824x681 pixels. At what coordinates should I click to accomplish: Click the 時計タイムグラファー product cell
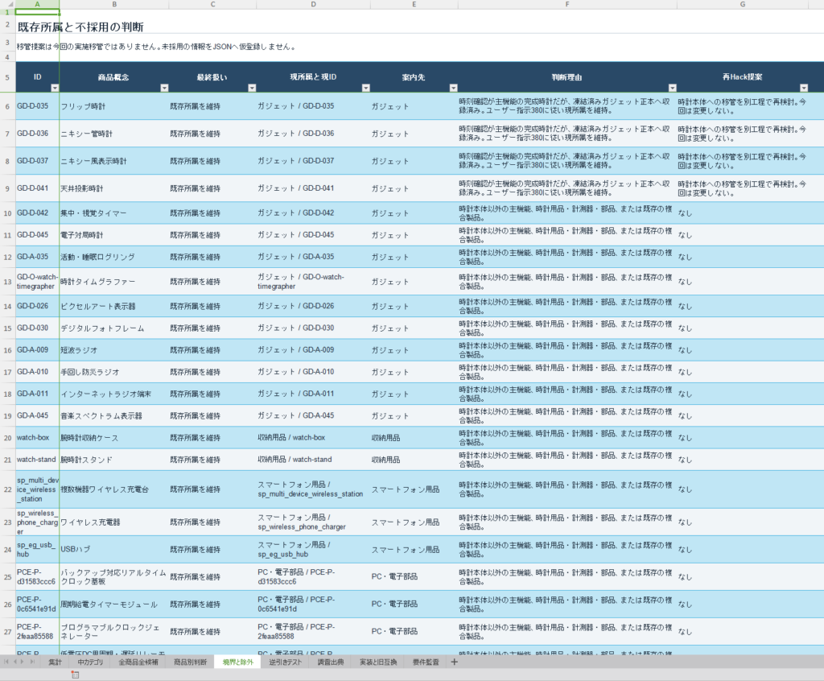114,282
